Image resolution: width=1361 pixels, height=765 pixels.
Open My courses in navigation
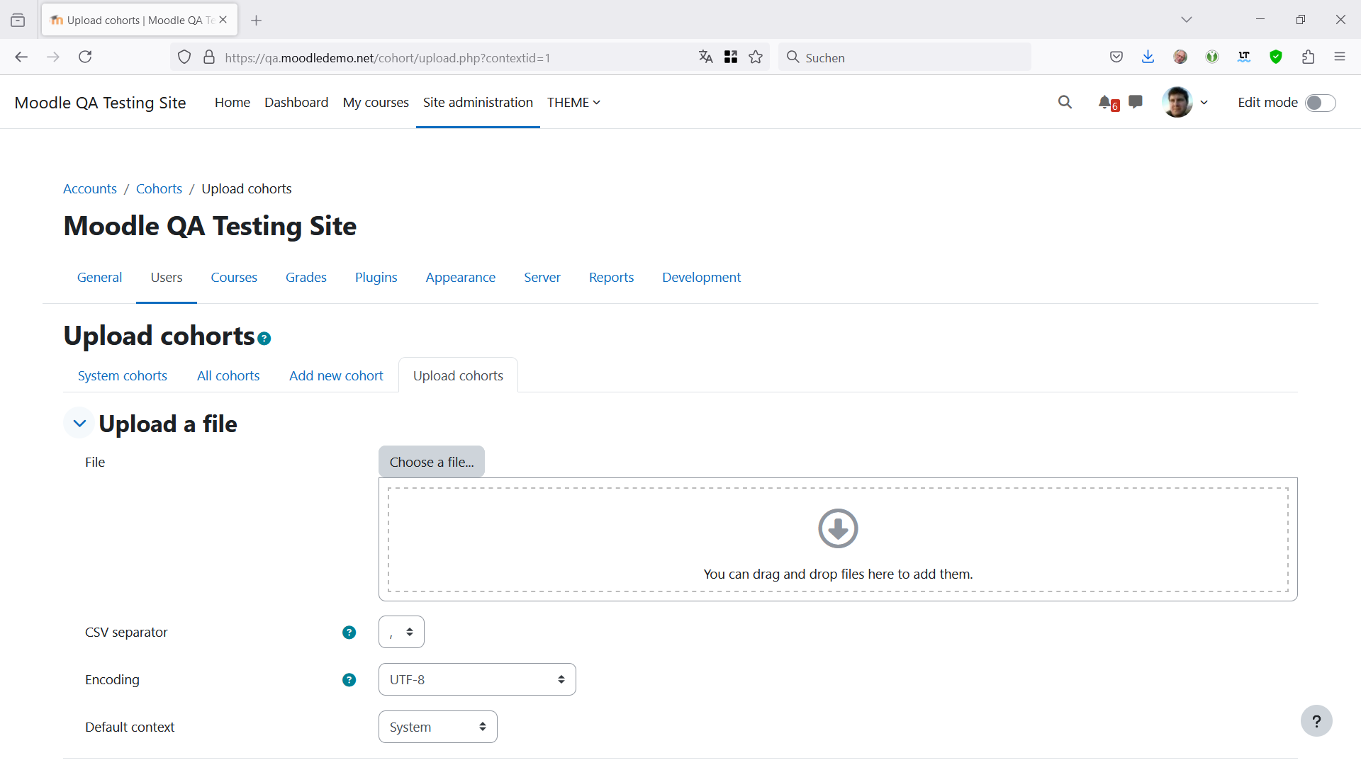[376, 103]
